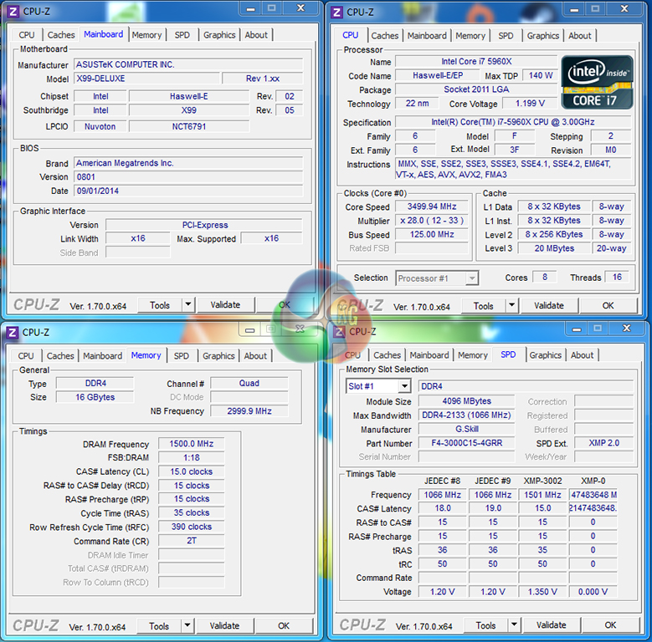The height and width of the screenshot is (642, 652).
Task: Click the DRAM Frequency value field
Action: [x=192, y=445]
